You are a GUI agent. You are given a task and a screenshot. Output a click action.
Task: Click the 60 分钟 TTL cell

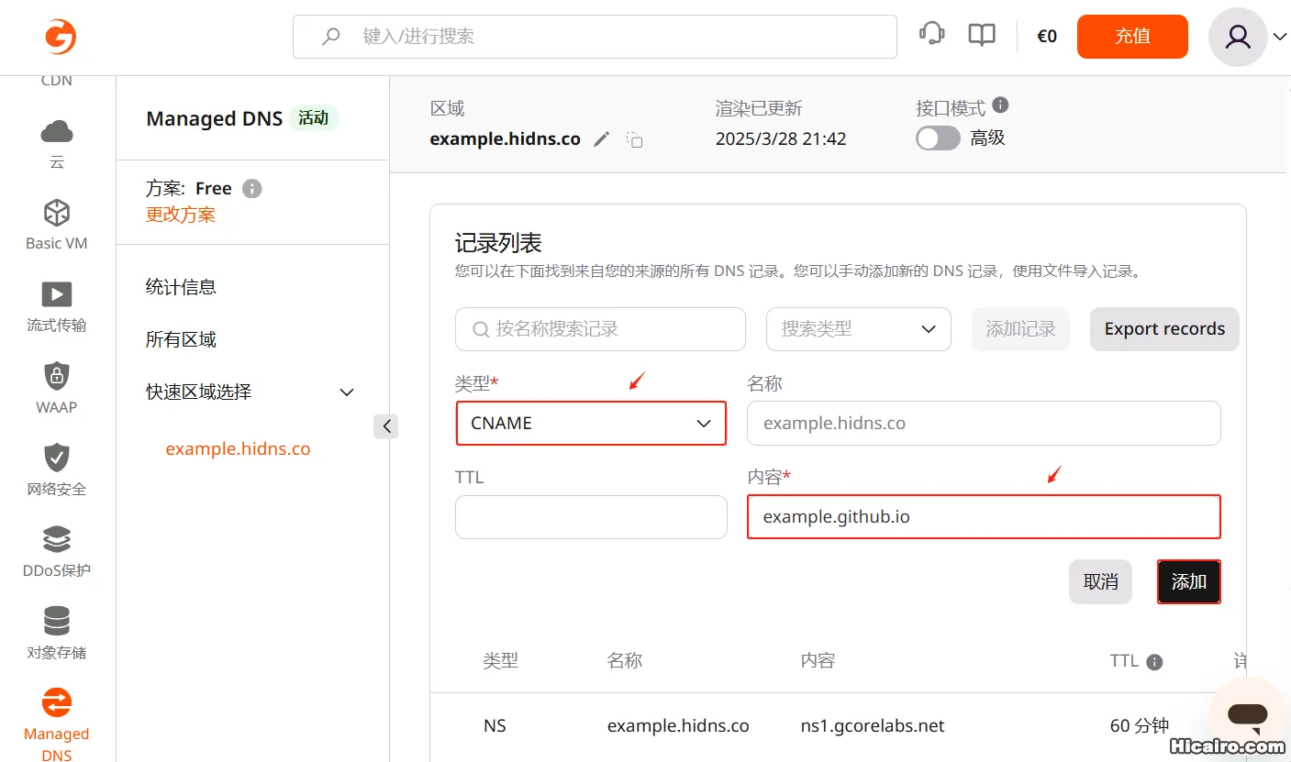(x=1140, y=726)
